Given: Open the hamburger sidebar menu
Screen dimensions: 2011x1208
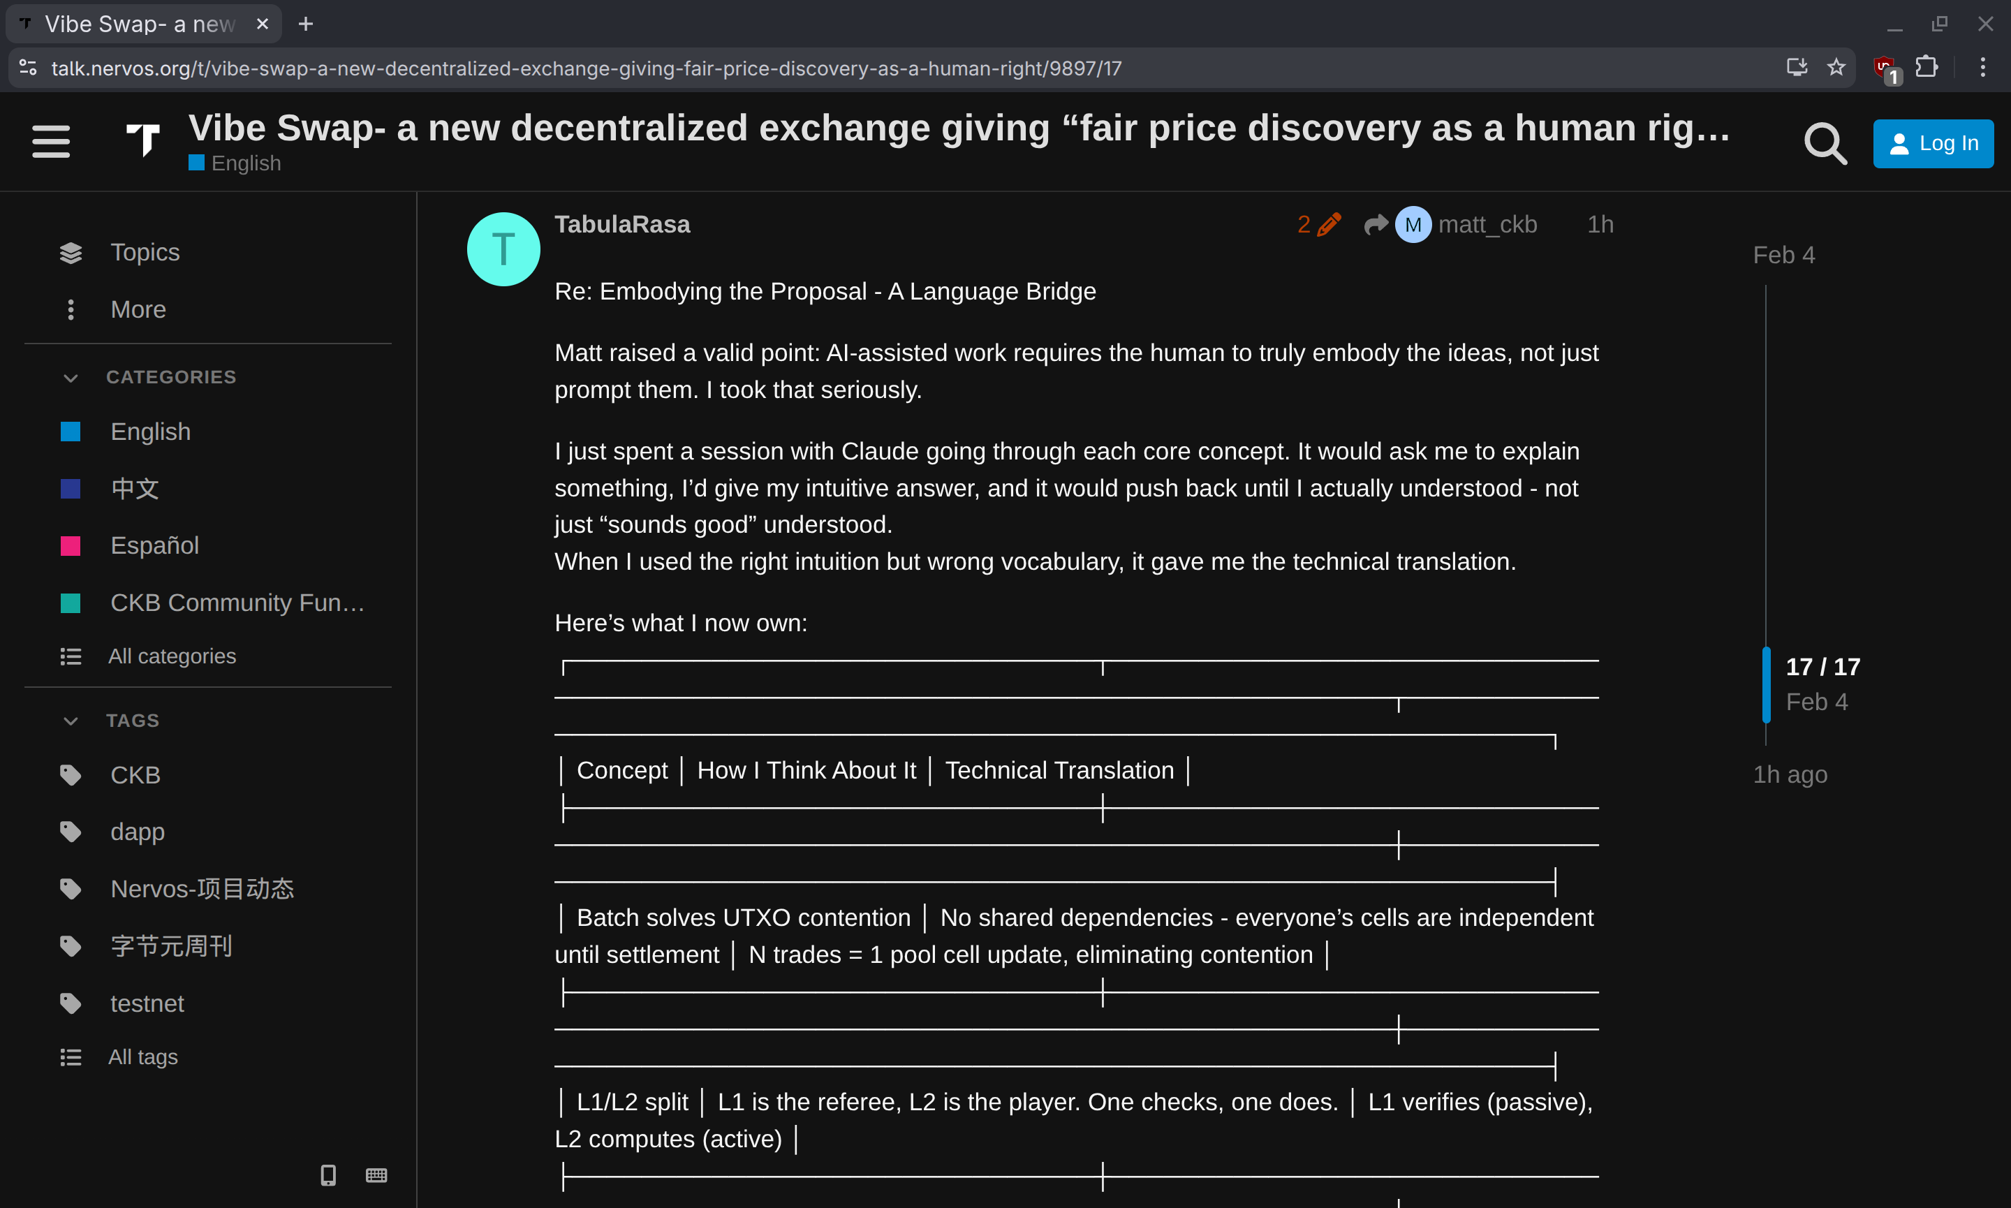Looking at the screenshot, I should [x=50, y=142].
